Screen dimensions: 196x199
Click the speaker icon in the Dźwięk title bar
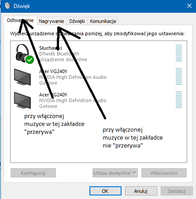(x=7, y=6)
